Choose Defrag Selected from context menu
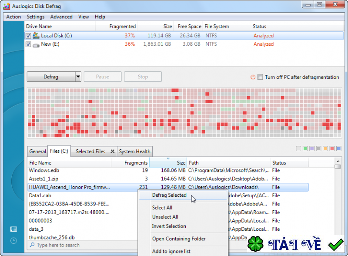 tap(183, 195)
